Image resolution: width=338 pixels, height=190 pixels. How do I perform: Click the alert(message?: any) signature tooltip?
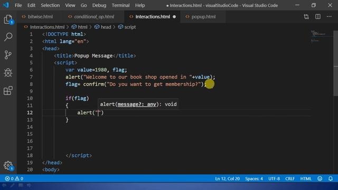138,104
